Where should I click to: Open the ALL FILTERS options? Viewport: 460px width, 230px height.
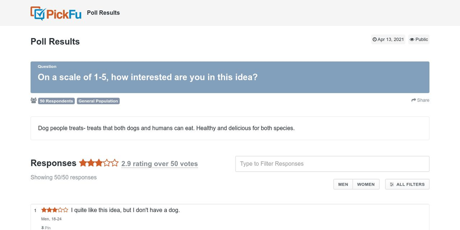pyautogui.click(x=407, y=184)
